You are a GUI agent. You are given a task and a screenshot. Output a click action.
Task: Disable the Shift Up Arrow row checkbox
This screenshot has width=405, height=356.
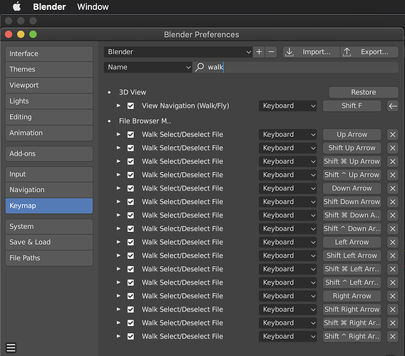(130, 148)
